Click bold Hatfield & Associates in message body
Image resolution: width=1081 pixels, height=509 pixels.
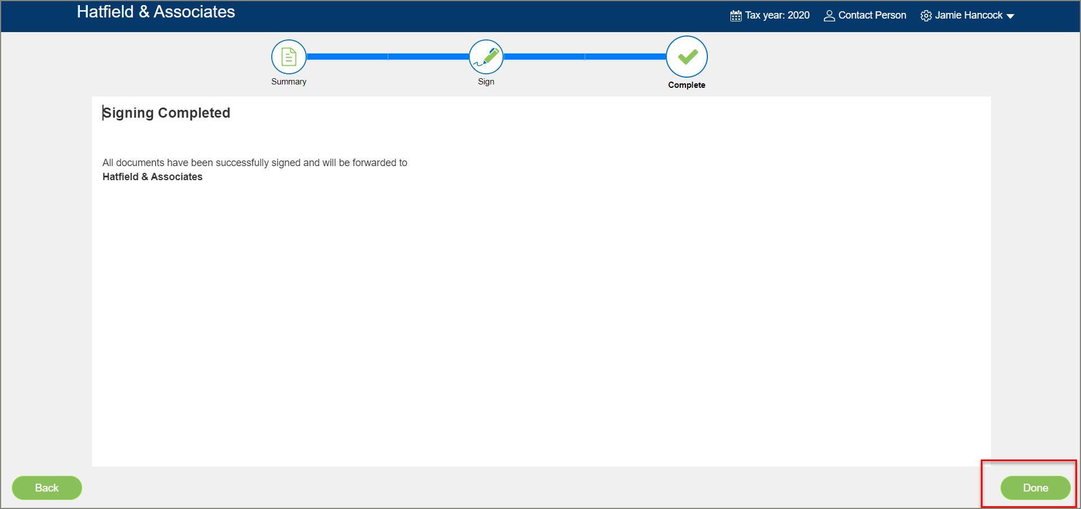click(x=152, y=177)
